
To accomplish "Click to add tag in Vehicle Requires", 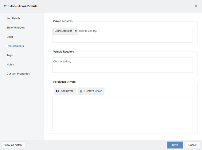I will pos(63,62).
